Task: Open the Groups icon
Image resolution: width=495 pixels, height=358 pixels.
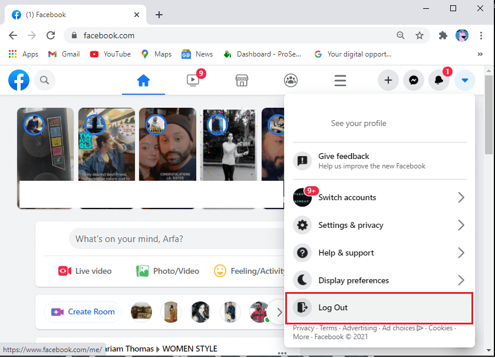Action: [291, 81]
